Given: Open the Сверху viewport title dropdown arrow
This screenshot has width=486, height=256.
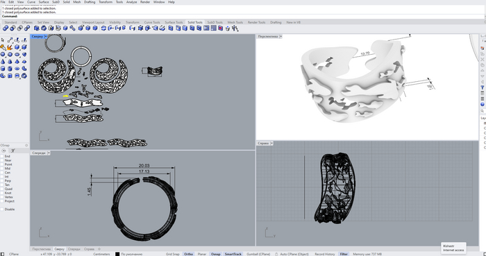Looking at the screenshot, I should (46, 37).
